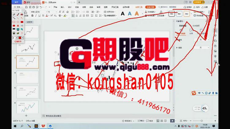
Task: Select brush tool in floating pen palette
Action: click(18, 14)
